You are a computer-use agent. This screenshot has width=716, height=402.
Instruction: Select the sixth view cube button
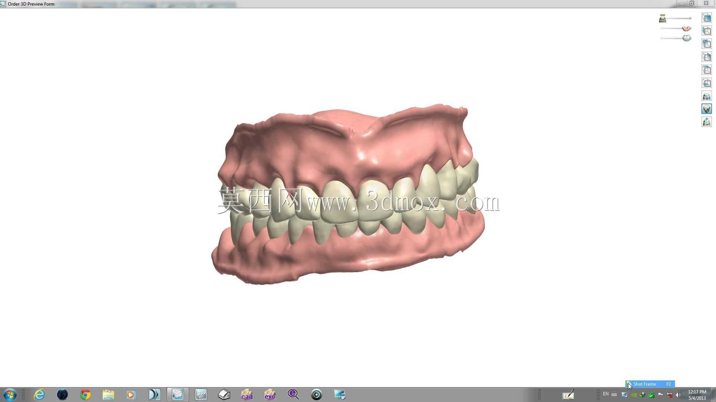point(706,83)
